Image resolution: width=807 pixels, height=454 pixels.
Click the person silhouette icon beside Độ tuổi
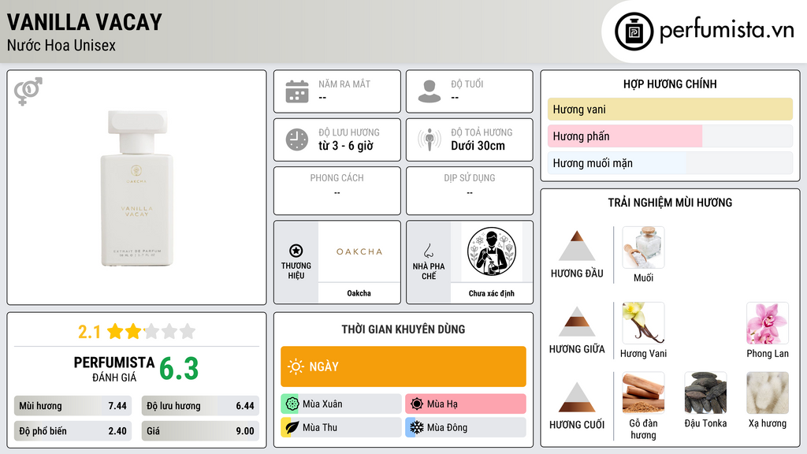(x=430, y=91)
